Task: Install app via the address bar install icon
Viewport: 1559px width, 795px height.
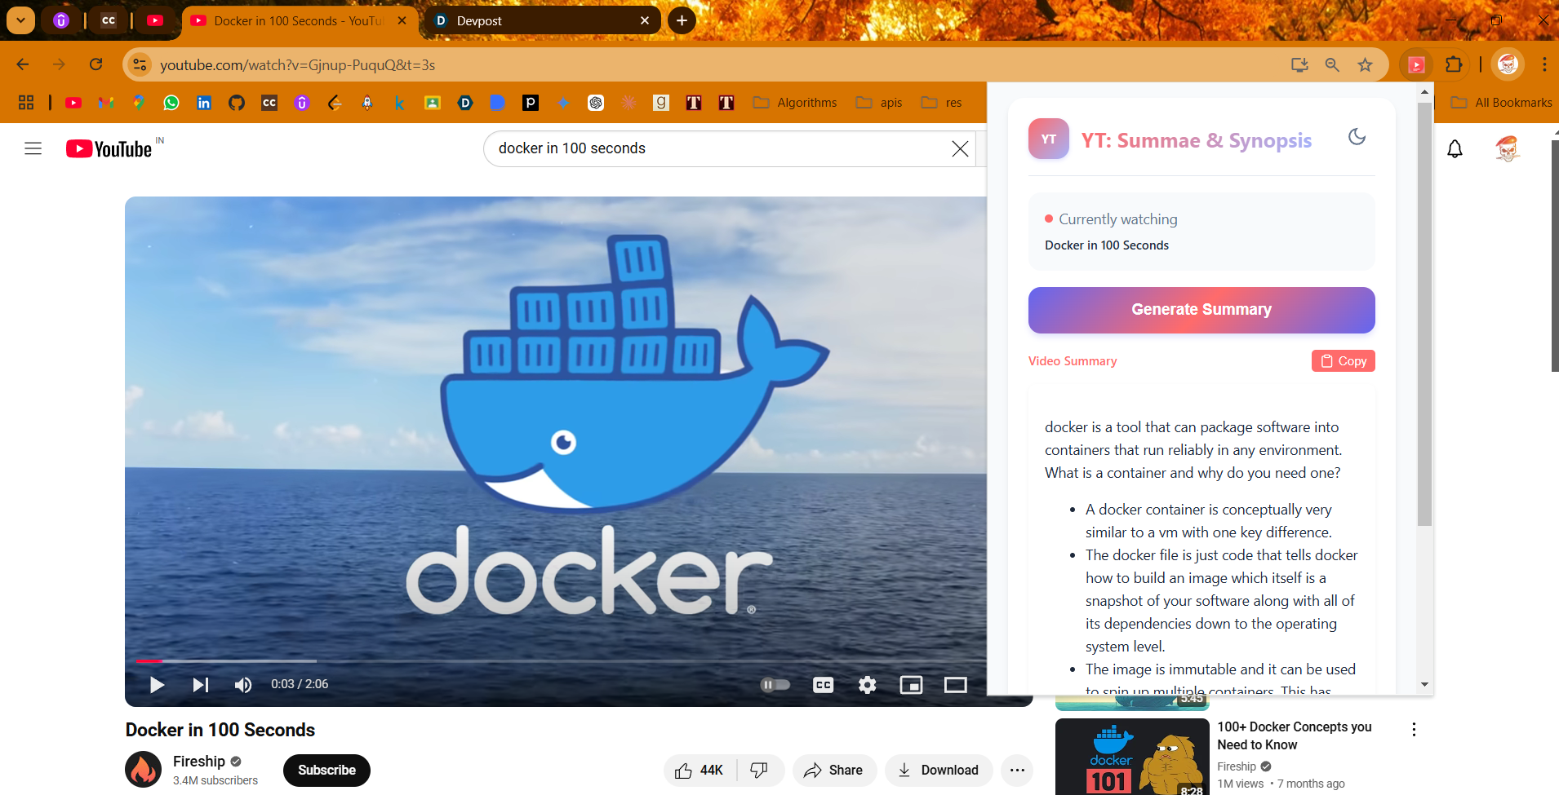Action: (1299, 64)
